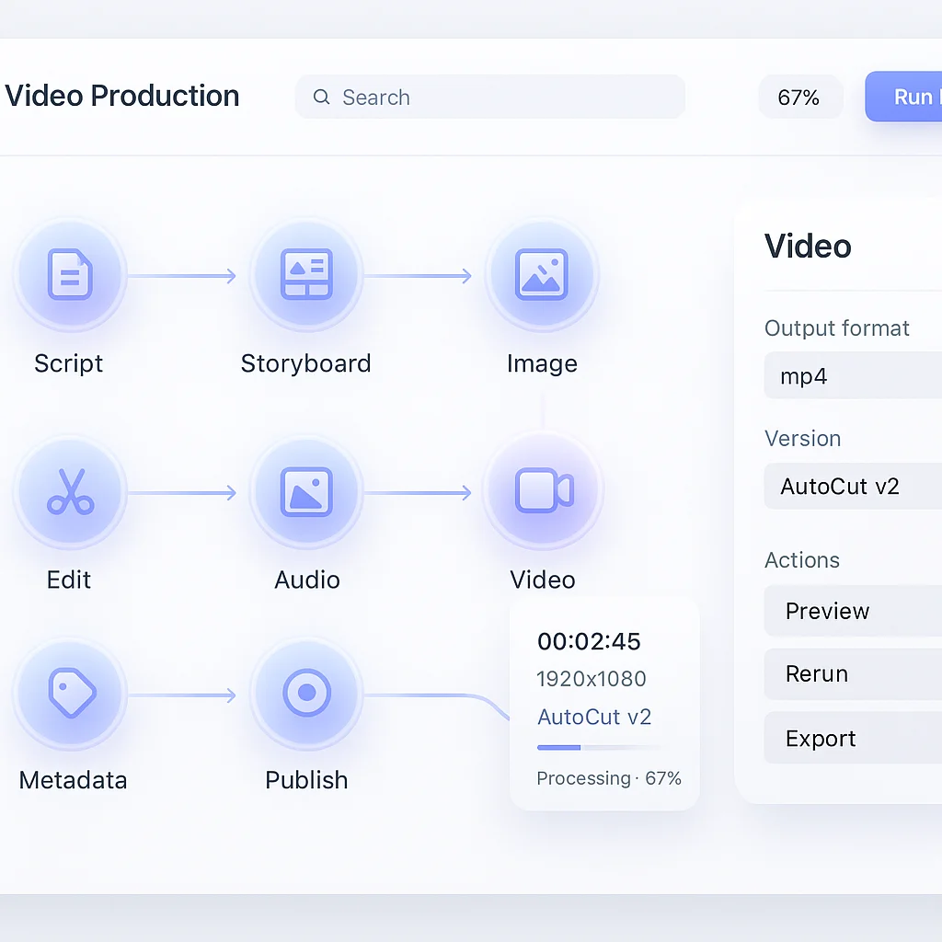The width and height of the screenshot is (942, 942).
Task: Open the Image node
Action: (x=542, y=274)
